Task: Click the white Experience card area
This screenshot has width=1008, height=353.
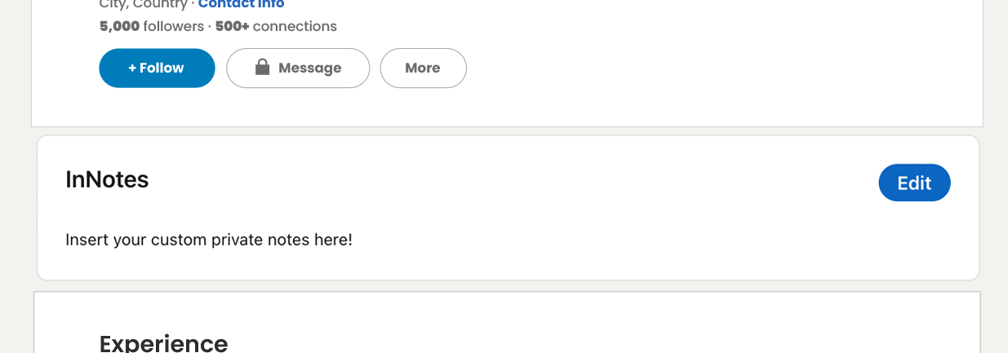Action: pyautogui.click(x=571, y=326)
